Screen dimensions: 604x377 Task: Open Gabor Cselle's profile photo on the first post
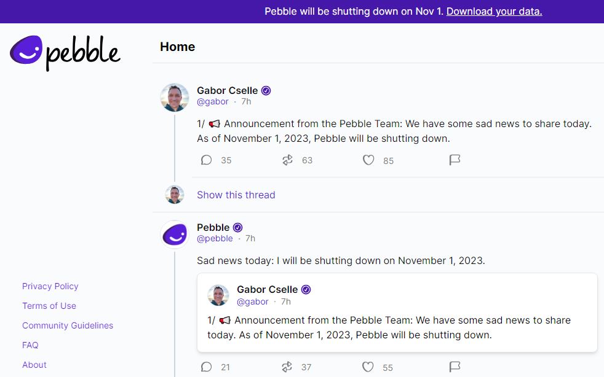(175, 98)
